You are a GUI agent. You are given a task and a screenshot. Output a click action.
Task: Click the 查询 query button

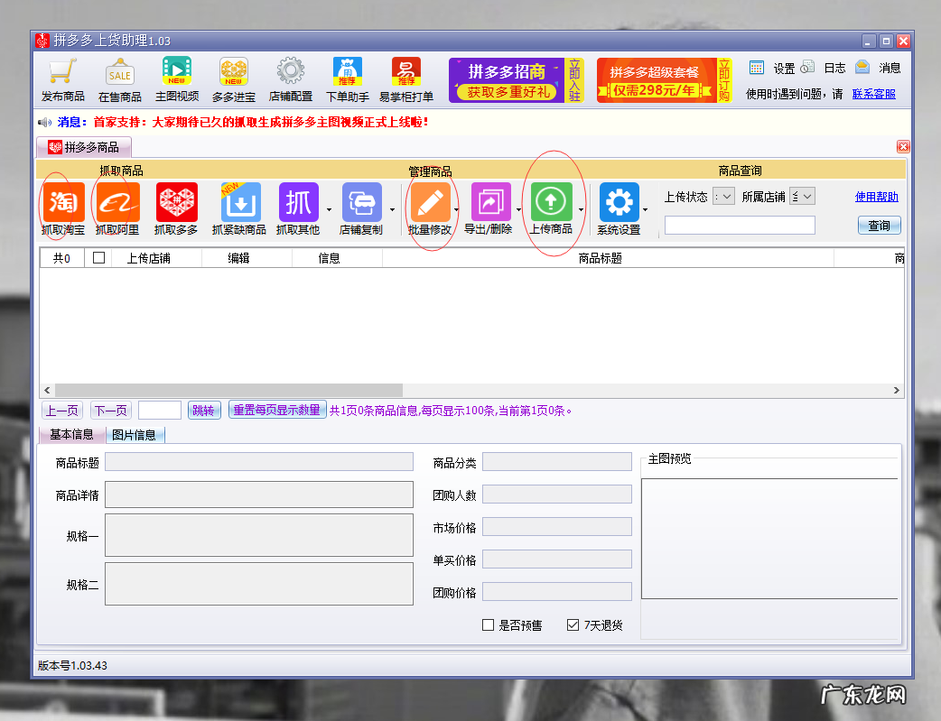878,225
